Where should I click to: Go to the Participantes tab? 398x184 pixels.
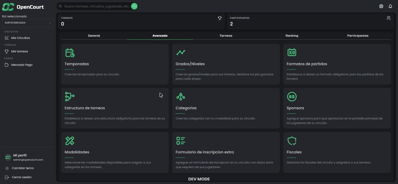(358, 36)
